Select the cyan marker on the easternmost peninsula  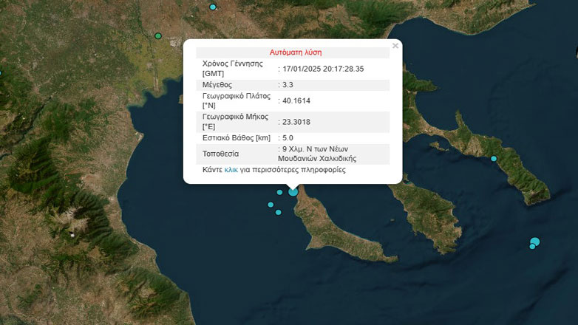(x=494, y=159)
